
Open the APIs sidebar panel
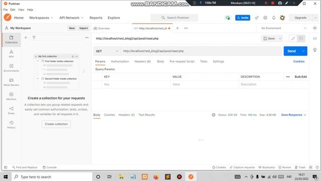[x=11, y=54]
